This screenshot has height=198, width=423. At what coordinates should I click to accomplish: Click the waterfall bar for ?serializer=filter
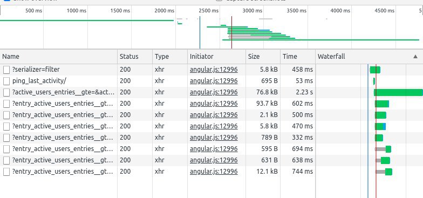374,70
